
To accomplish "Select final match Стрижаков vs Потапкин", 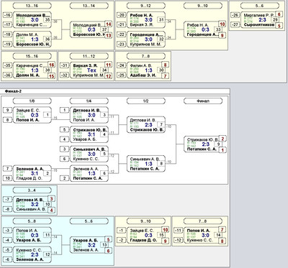I will (203, 144).
